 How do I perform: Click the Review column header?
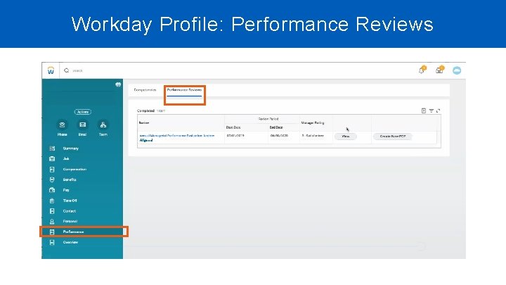144,122
